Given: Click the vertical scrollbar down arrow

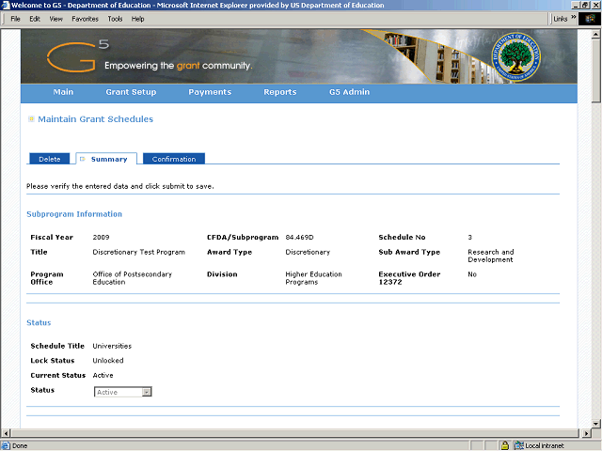Looking at the screenshot, I should click(595, 424).
